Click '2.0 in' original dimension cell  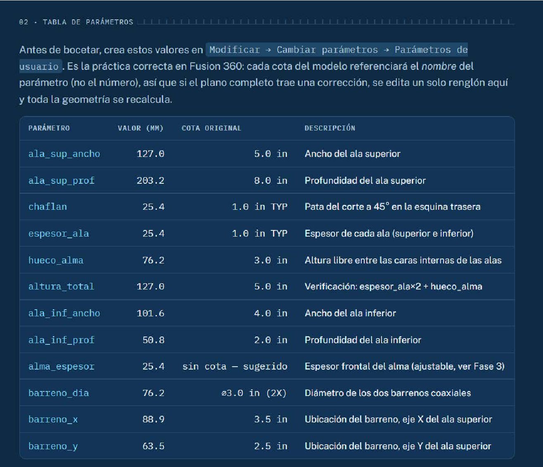[x=270, y=340]
